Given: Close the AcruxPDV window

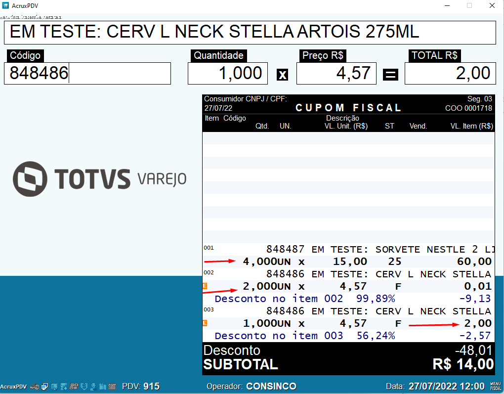Looking at the screenshot, I should (492, 5).
